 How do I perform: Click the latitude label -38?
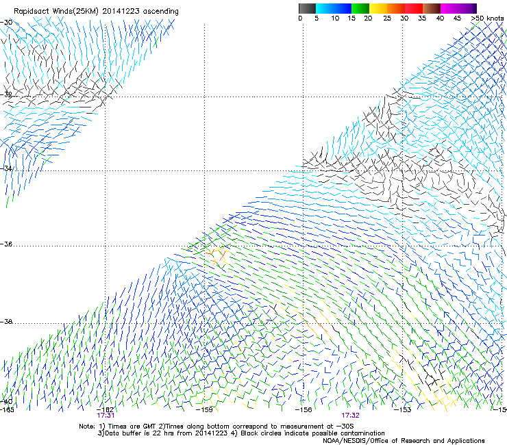tap(6, 322)
